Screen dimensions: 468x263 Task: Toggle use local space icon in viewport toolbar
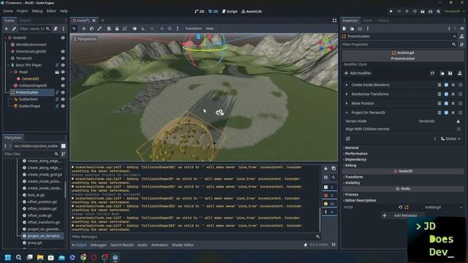pyautogui.click(x=135, y=28)
